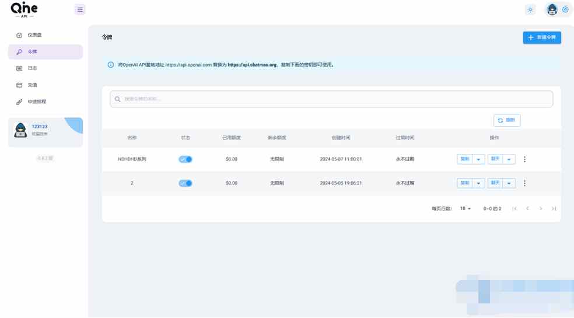Copy the HDHDHD系列 token with 复制 button
The height and width of the screenshot is (318, 574).
pos(465,159)
